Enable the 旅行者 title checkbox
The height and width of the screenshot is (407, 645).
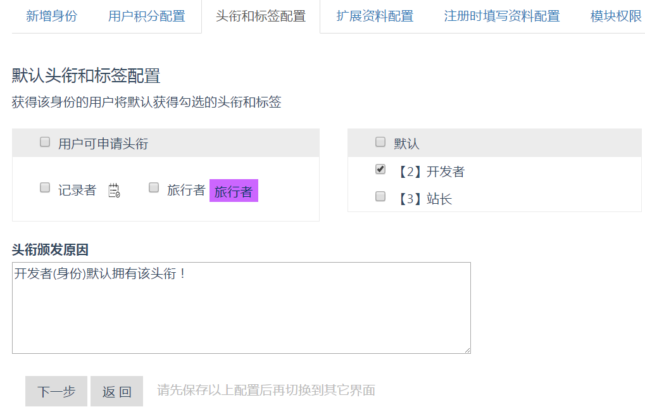click(154, 187)
